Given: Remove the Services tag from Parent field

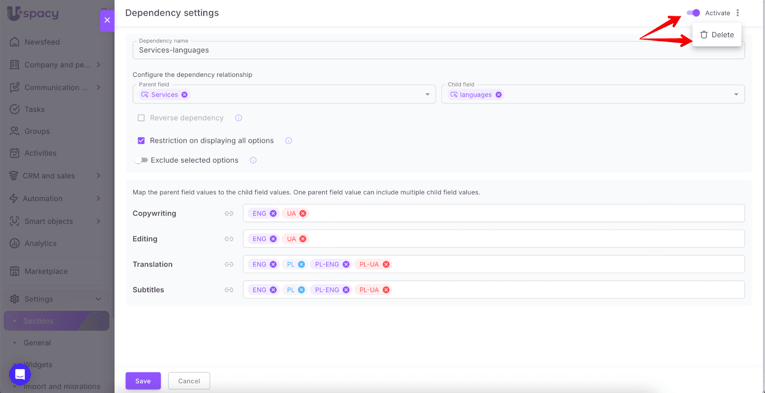Looking at the screenshot, I should (x=185, y=95).
